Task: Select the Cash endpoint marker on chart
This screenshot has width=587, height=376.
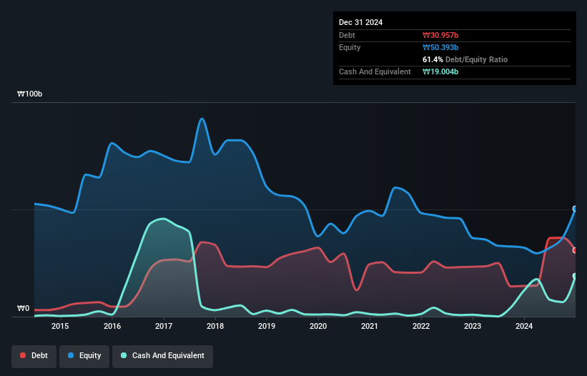Action: coord(575,276)
